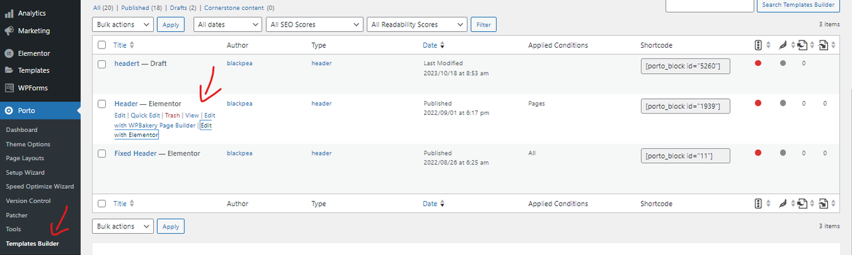This screenshot has width=852, height=255.
Task: Click the red SEO dot for Header row
Action: [x=757, y=103]
